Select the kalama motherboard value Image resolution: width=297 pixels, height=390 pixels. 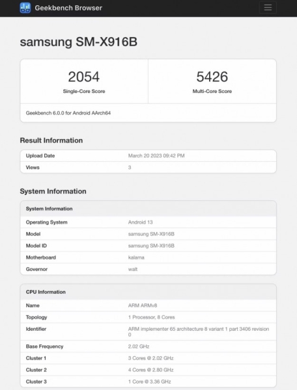tap(136, 257)
